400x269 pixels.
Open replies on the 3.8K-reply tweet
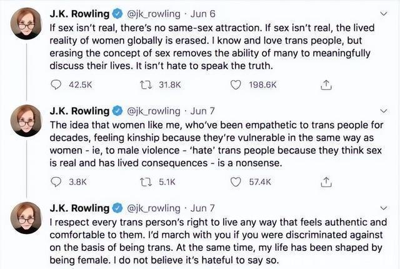click(56, 182)
